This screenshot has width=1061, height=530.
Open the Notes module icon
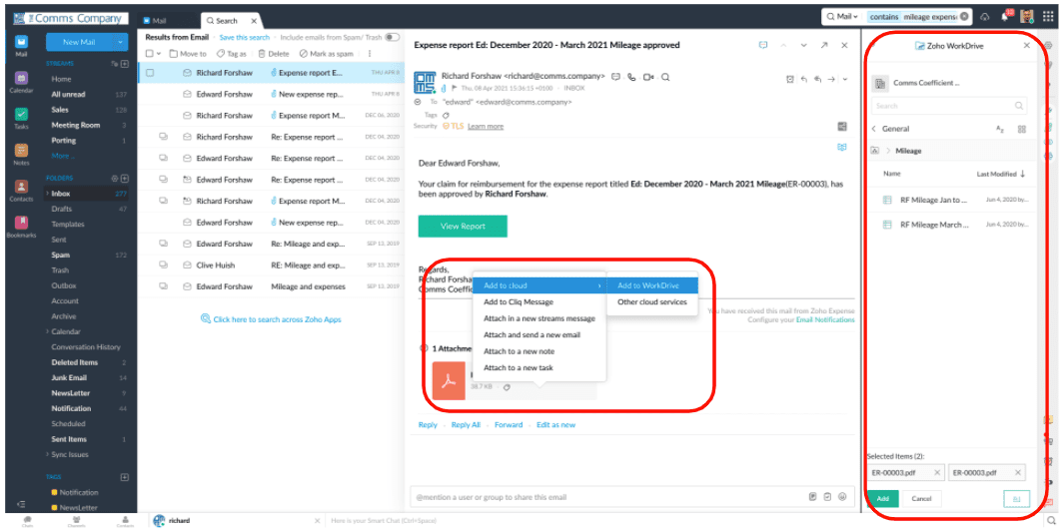point(21,154)
